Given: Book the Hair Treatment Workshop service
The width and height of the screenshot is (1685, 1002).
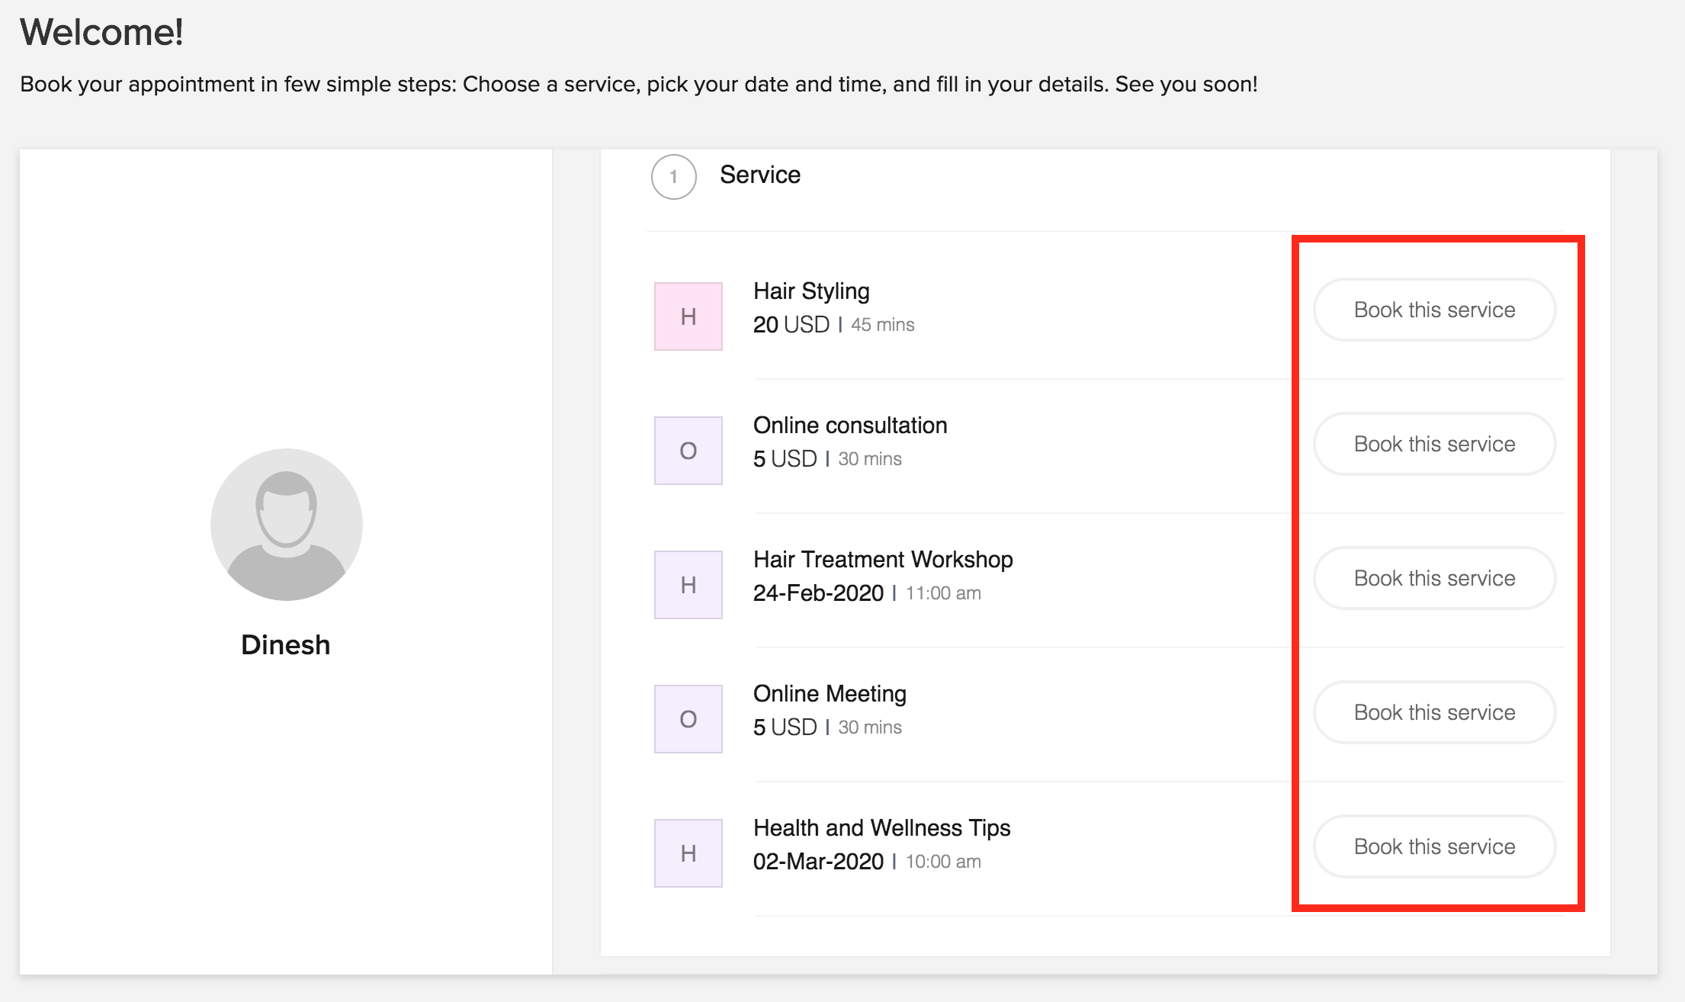Looking at the screenshot, I should [1433, 578].
